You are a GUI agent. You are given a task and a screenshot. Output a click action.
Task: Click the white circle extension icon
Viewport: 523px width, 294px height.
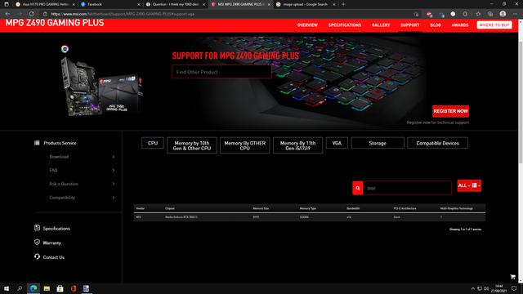point(453,14)
